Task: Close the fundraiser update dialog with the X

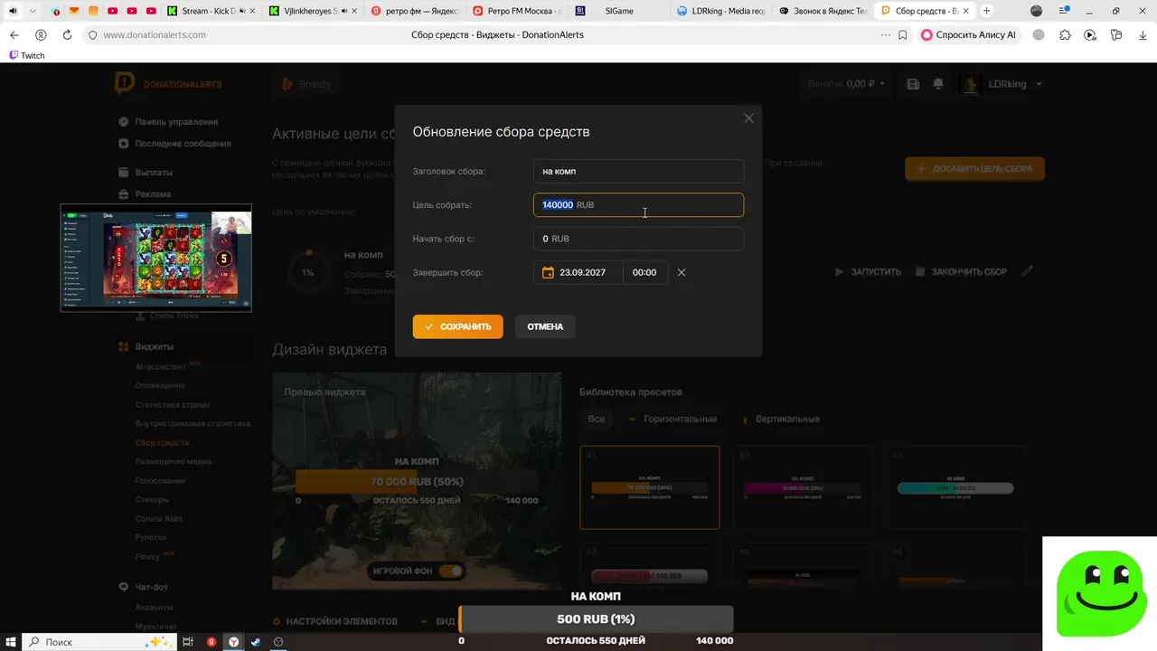Action: pyautogui.click(x=748, y=118)
